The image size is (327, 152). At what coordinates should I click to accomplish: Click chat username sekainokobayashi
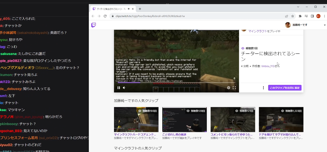pos(33,33)
